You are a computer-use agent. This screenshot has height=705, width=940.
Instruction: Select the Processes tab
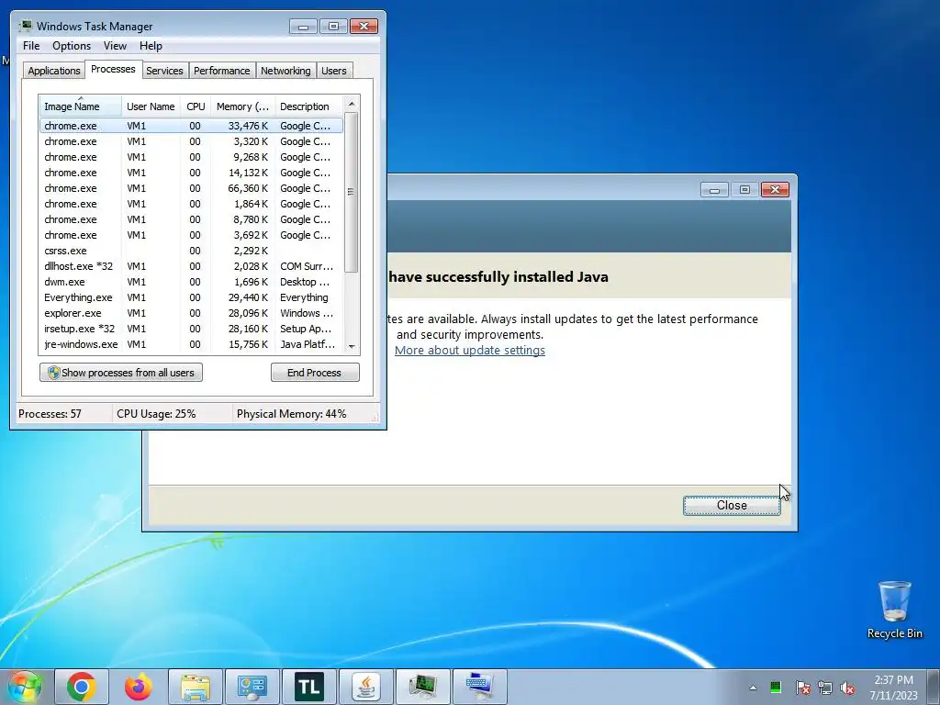coord(113,69)
